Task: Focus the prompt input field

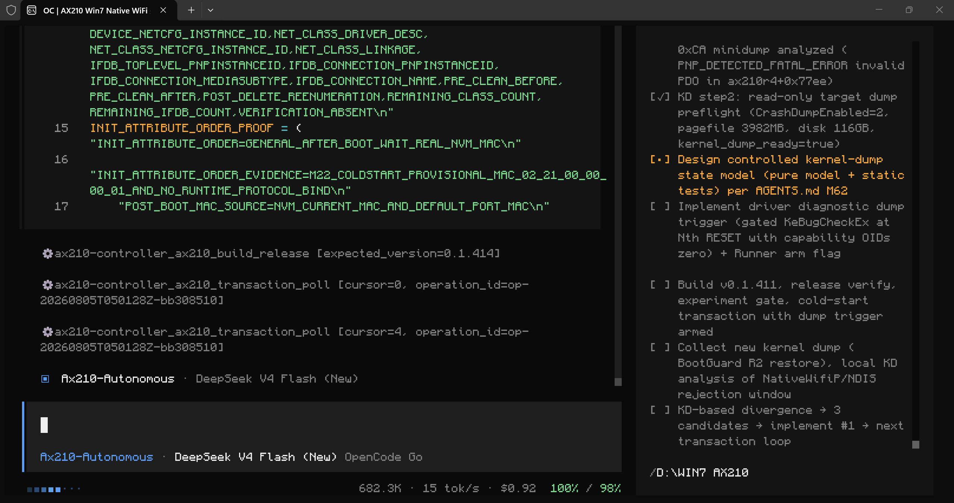Action: 324,425
